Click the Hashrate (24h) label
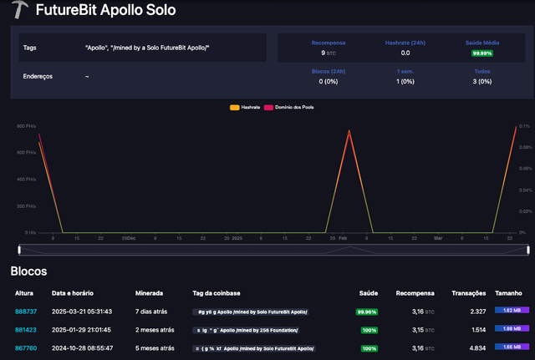Image resolution: width=535 pixels, height=360 pixels. pyautogui.click(x=405, y=43)
